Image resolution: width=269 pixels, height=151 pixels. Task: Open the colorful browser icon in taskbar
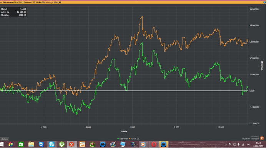click(11, 144)
